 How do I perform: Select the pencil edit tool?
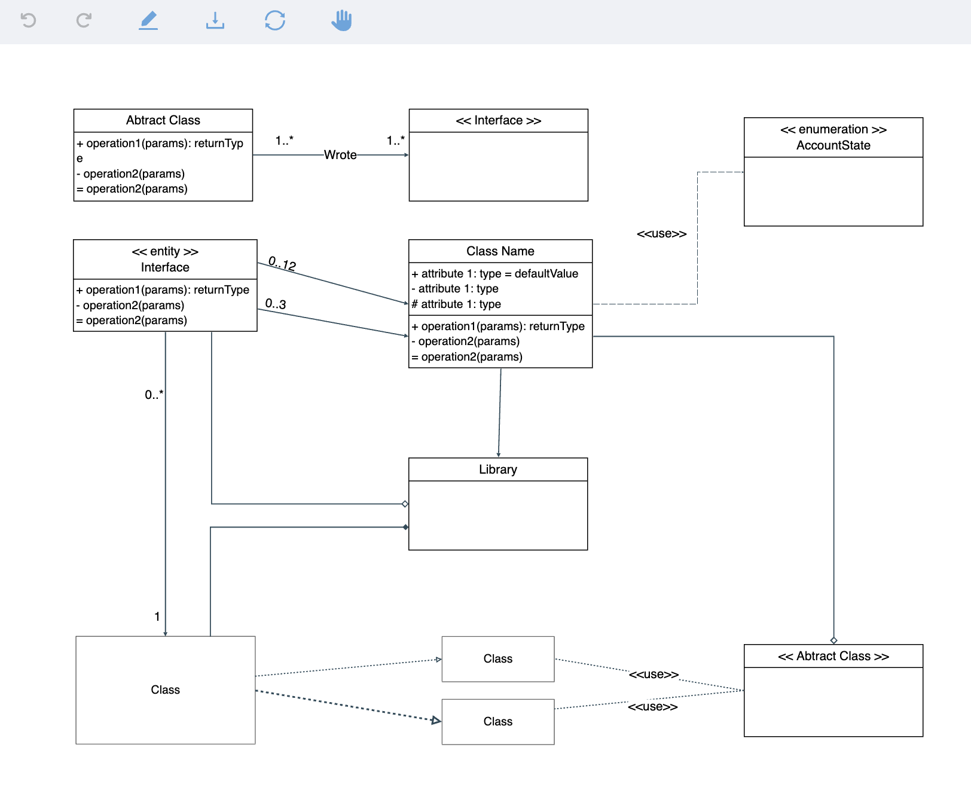[148, 20]
